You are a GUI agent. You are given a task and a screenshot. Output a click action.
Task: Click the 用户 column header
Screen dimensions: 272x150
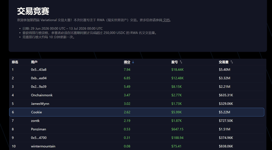coord(34,62)
